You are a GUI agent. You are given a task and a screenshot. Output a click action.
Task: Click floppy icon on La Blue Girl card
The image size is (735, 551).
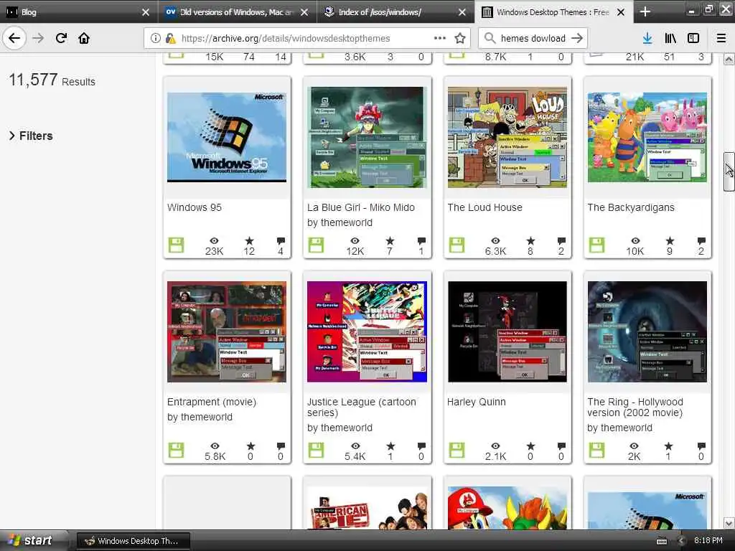click(x=316, y=245)
